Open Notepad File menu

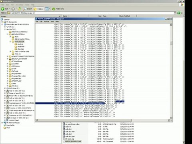[37, 22]
